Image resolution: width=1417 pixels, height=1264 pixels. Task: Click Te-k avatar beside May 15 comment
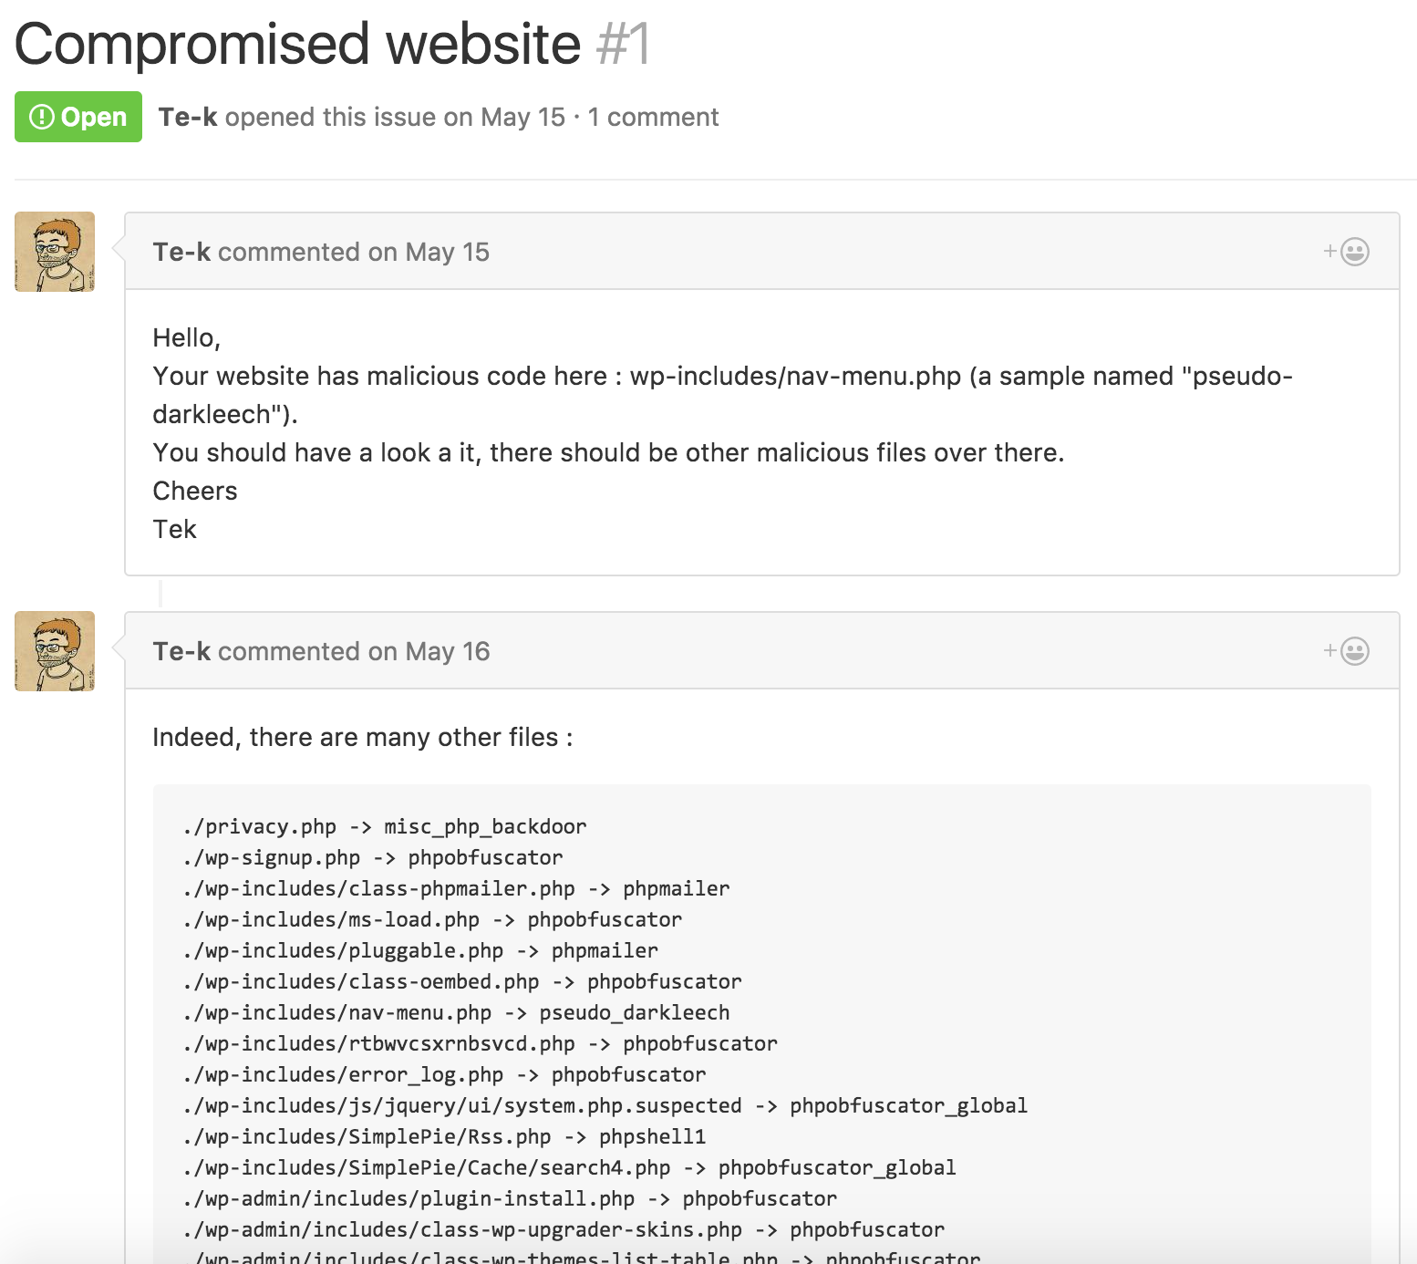pos(55,252)
